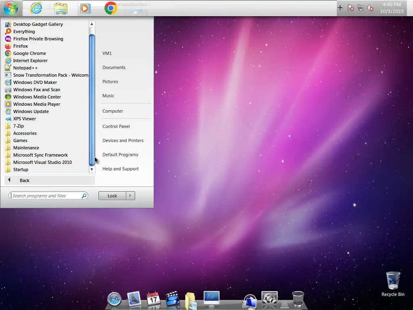Click the Mail stamp dock icon
413x310 pixels.
pyautogui.click(x=134, y=299)
